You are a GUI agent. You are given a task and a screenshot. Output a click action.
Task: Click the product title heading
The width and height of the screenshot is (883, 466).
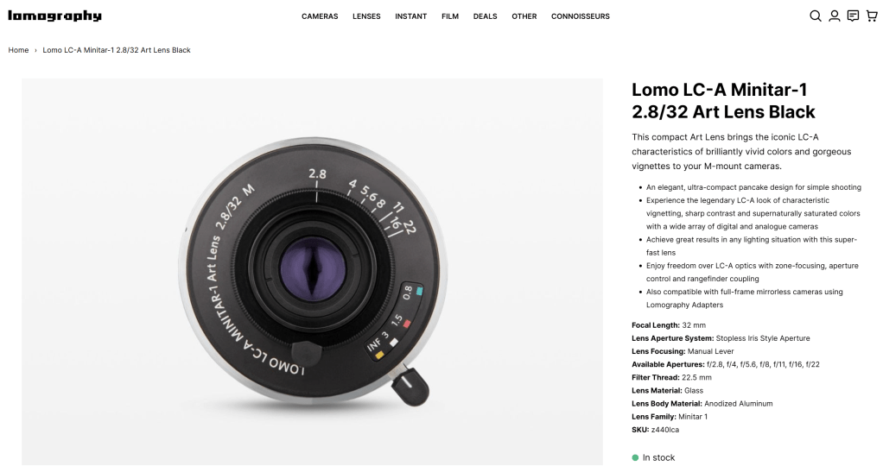pyautogui.click(x=723, y=101)
